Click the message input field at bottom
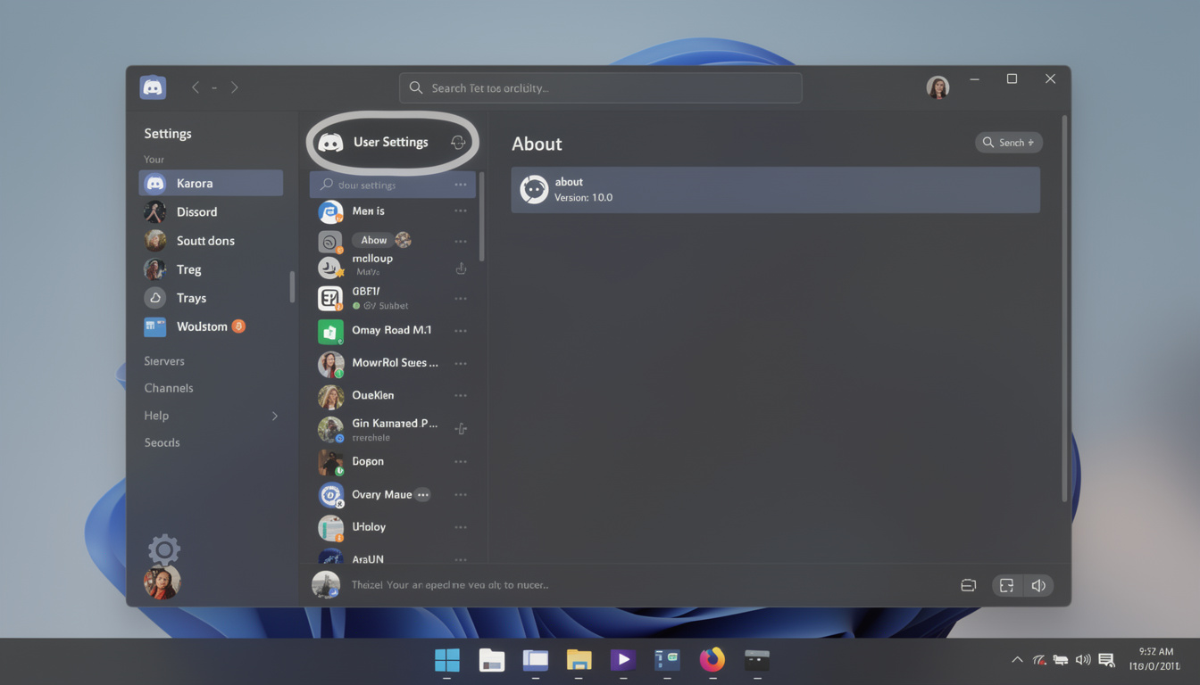This screenshot has width=1200, height=685. [625, 585]
